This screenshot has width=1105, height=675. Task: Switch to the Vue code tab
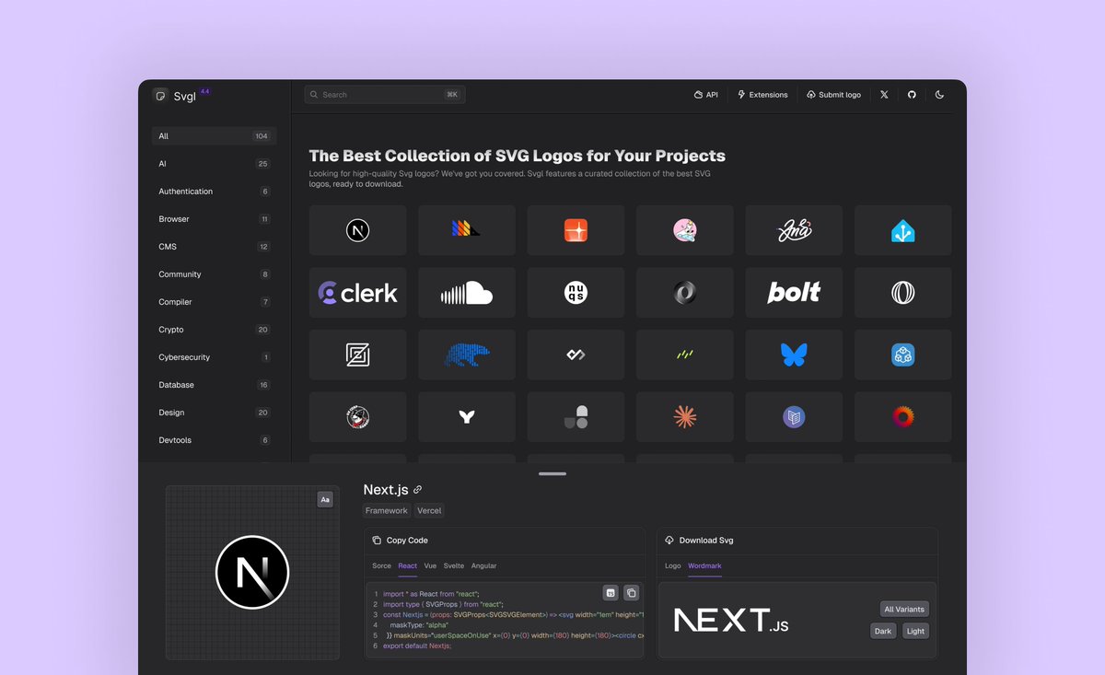pyautogui.click(x=430, y=565)
